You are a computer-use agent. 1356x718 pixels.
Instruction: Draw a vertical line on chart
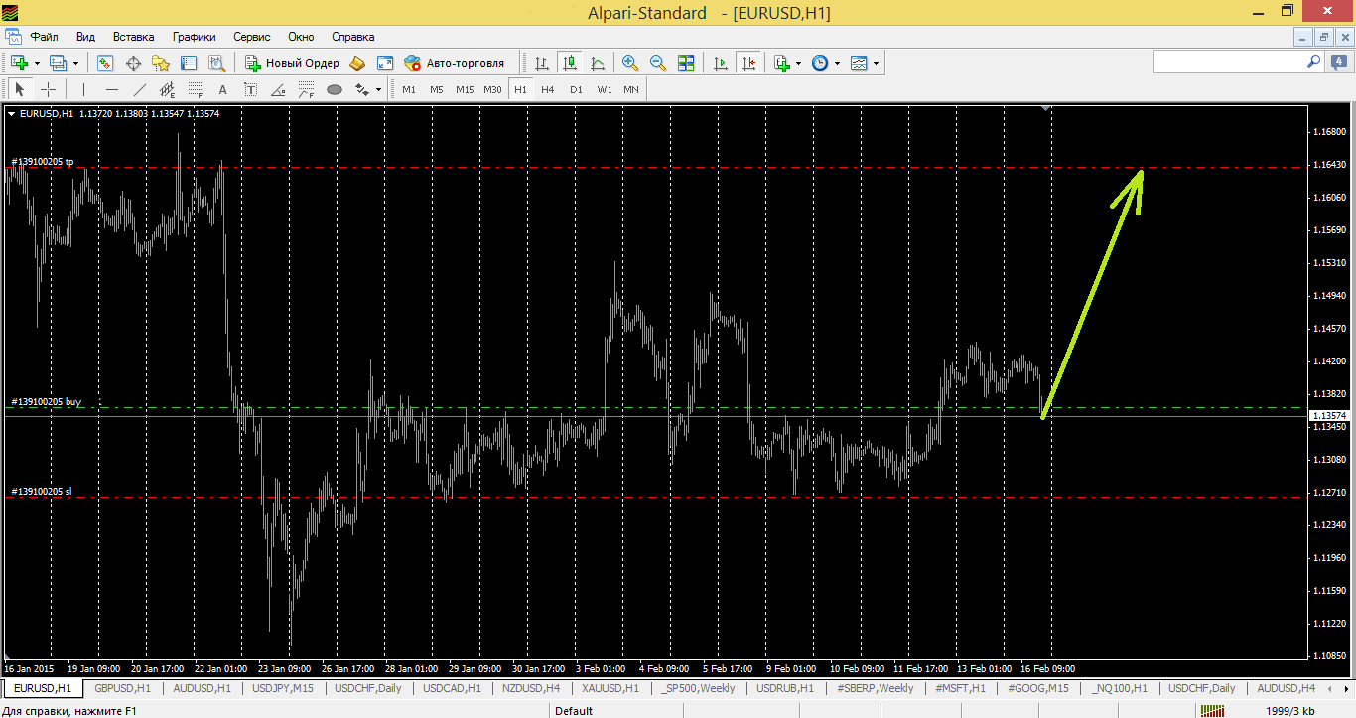coord(83,89)
